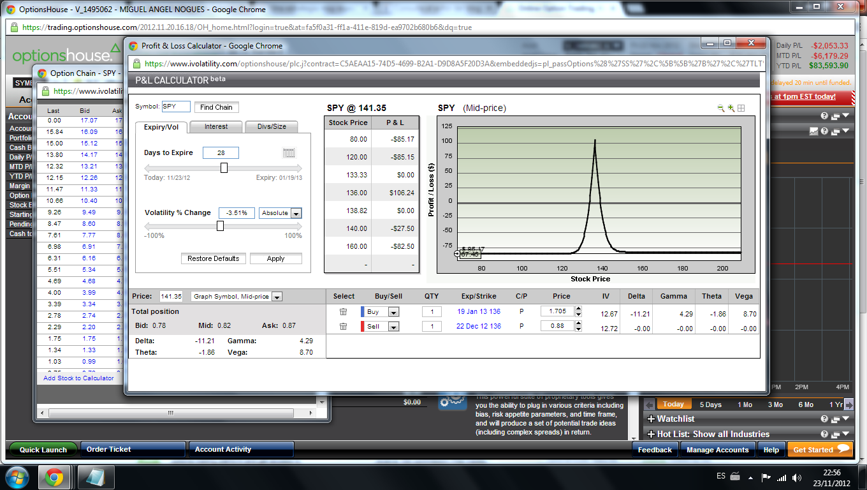Expand the Watchlist panel

[652, 419]
